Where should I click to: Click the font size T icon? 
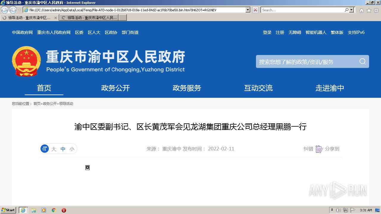click(45, 149)
